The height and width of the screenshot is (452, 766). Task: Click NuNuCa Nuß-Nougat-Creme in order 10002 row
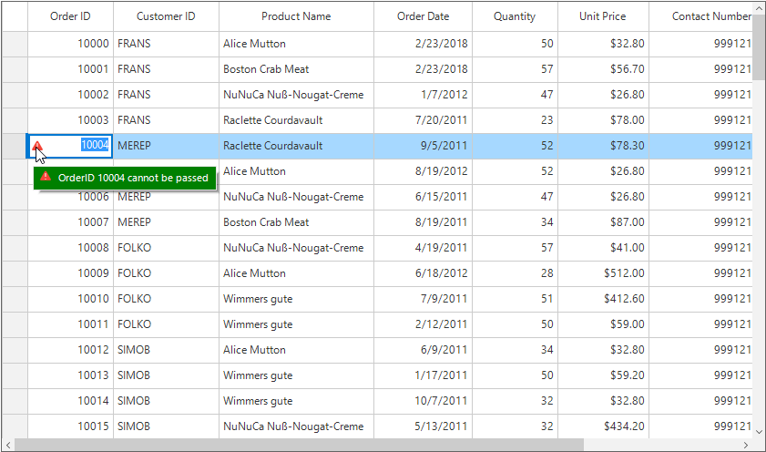293,95
